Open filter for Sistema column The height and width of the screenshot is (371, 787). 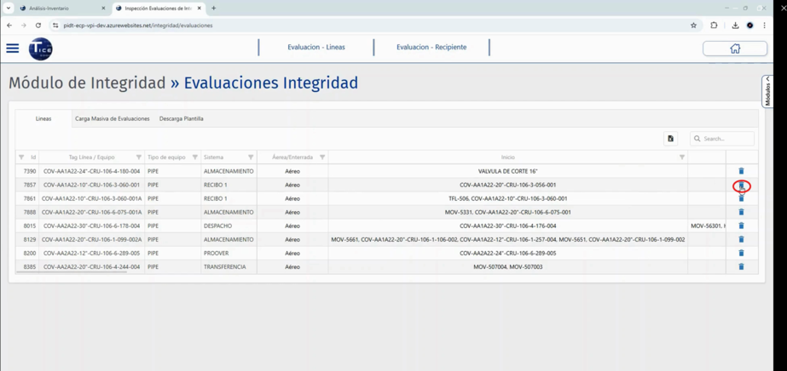tap(251, 157)
